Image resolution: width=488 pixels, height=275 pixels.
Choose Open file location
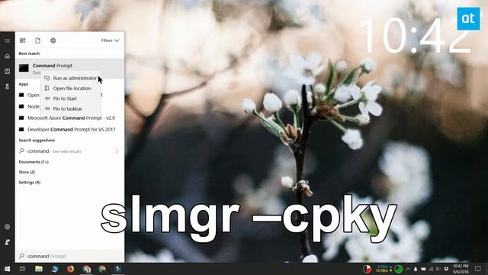(x=71, y=89)
